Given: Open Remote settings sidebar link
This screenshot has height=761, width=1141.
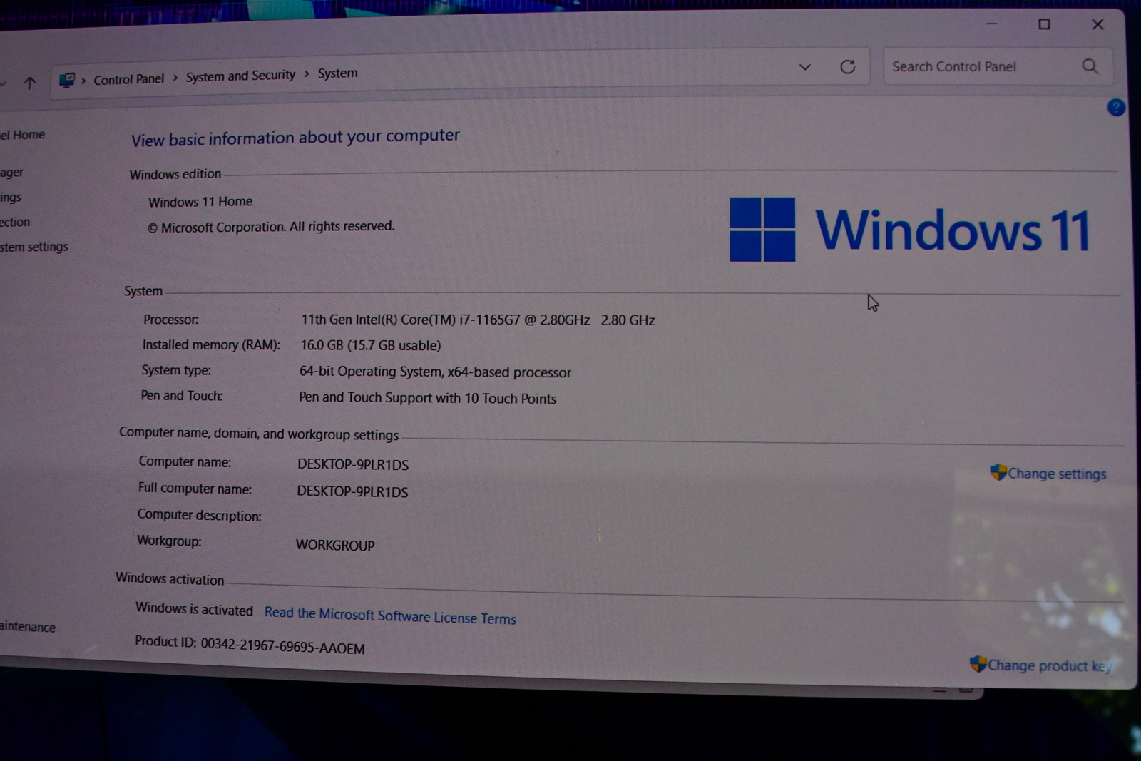Looking at the screenshot, I should [x=11, y=197].
